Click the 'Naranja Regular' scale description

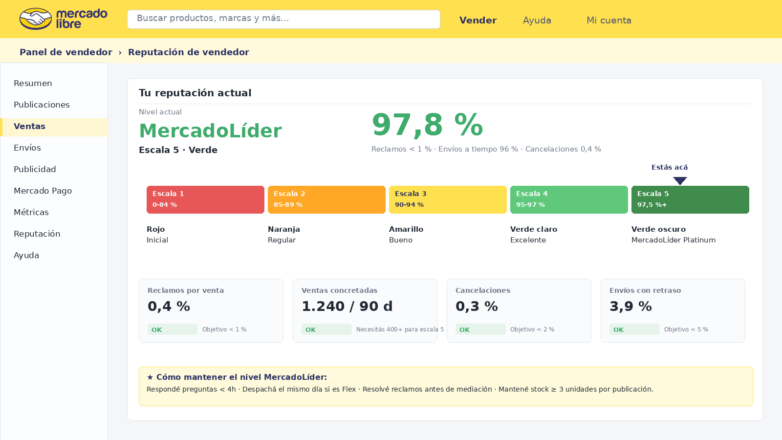[284, 235]
